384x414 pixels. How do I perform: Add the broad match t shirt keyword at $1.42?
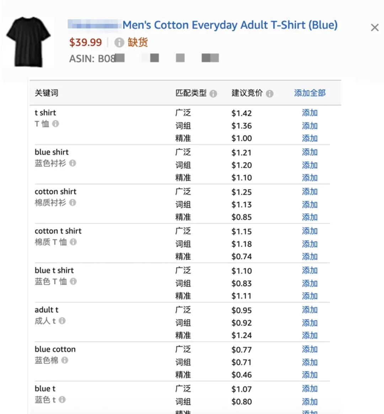point(310,113)
